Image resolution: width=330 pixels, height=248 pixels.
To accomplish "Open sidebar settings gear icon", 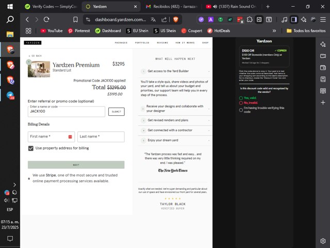I will pyautogui.click(x=323, y=241).
